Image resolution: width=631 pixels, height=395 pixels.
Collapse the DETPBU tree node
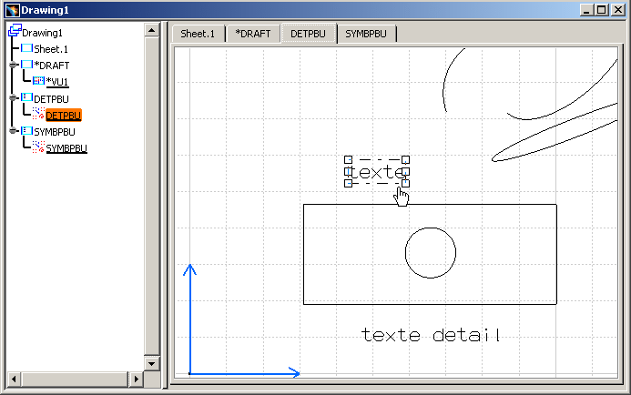pyautogui.click(x=12, y=98)
